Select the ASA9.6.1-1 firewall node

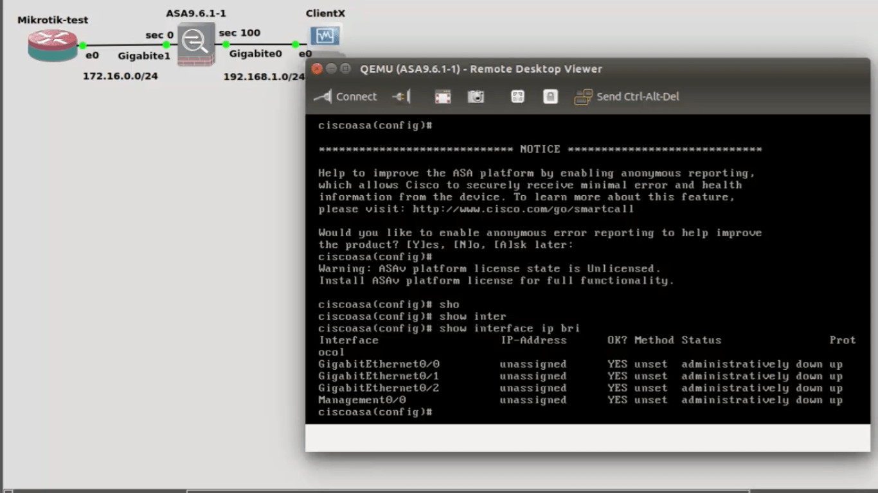coord(195,44)
